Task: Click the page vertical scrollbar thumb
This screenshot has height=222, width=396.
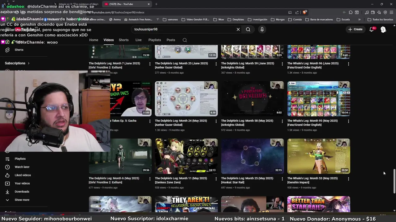Action: (394, 181)
